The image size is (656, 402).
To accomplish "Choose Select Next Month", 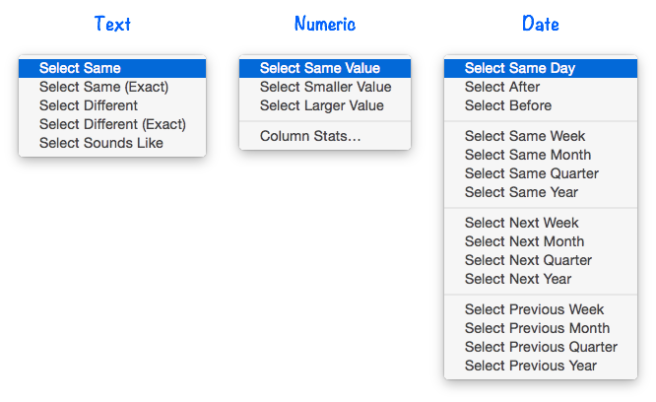I will point(541,241).
